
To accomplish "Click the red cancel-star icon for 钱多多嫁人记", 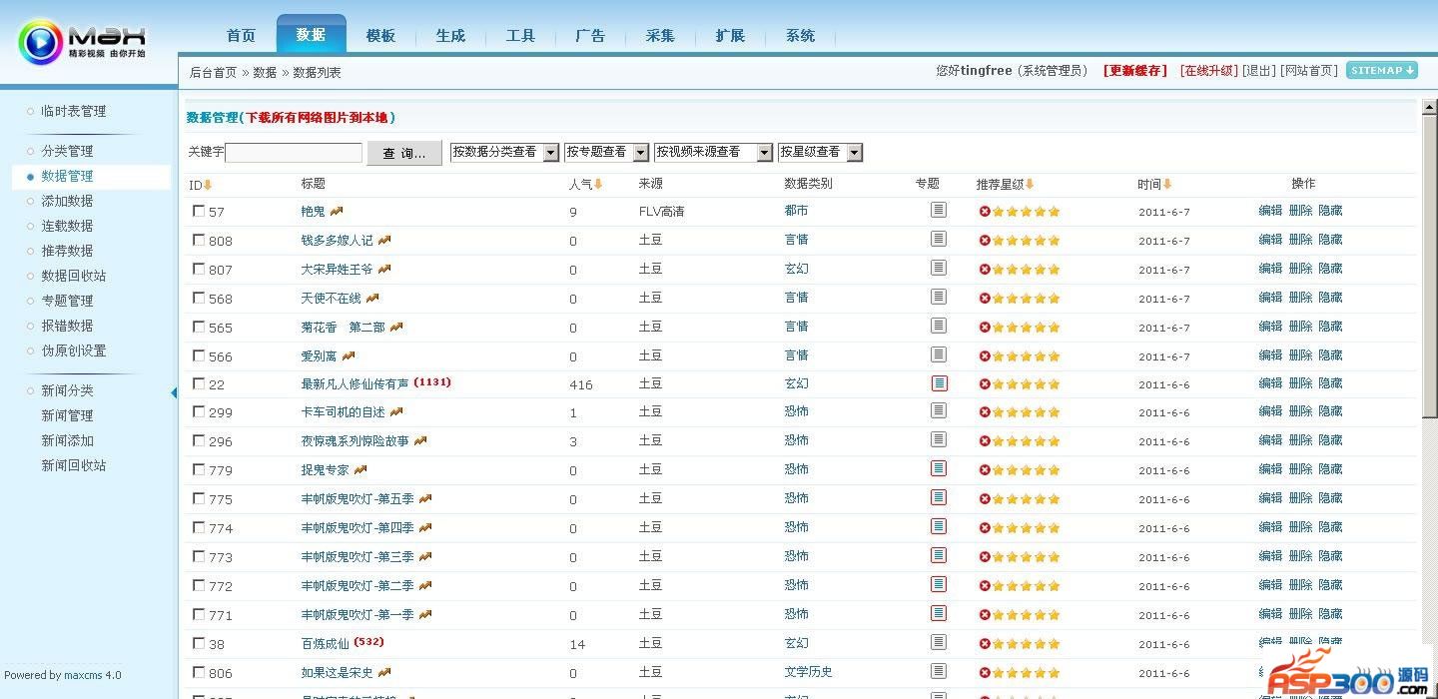I will 985,241.
